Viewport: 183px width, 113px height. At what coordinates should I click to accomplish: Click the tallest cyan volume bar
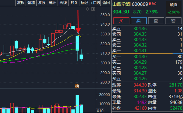[x=77, y=104]
